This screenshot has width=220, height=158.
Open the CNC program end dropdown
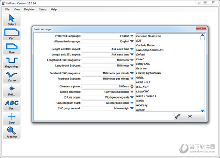[132, 108]
